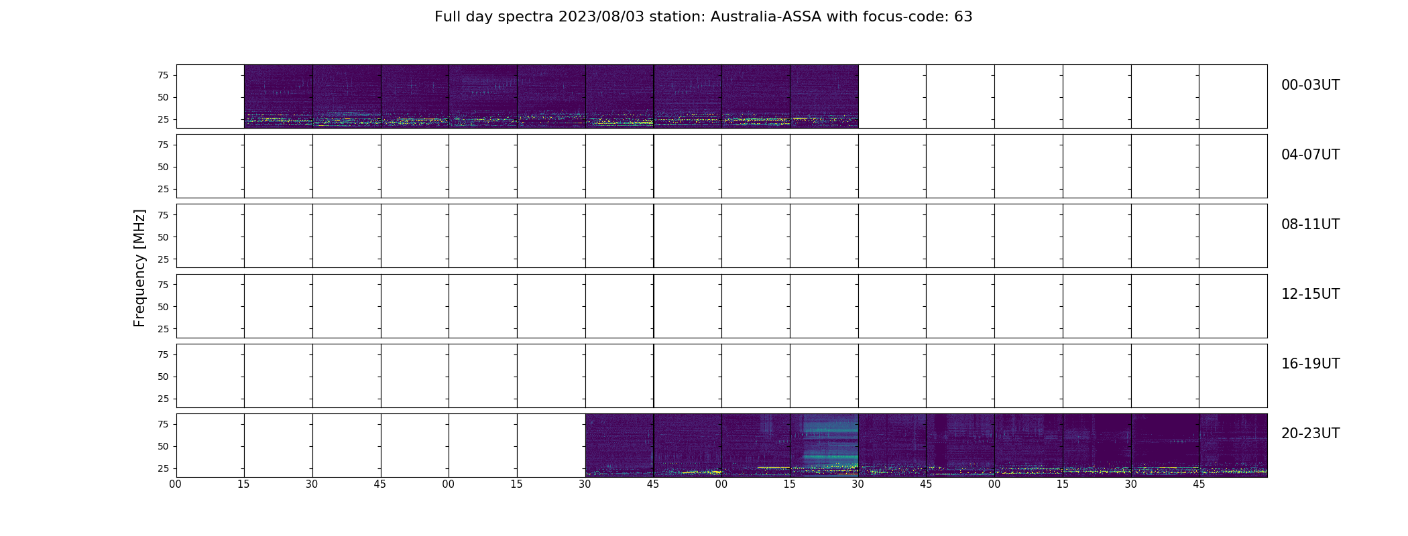Click the 50 tick label of the 20-23UT row
The height and width of the screenshot is (536, 1408).
tap(163, 446)
